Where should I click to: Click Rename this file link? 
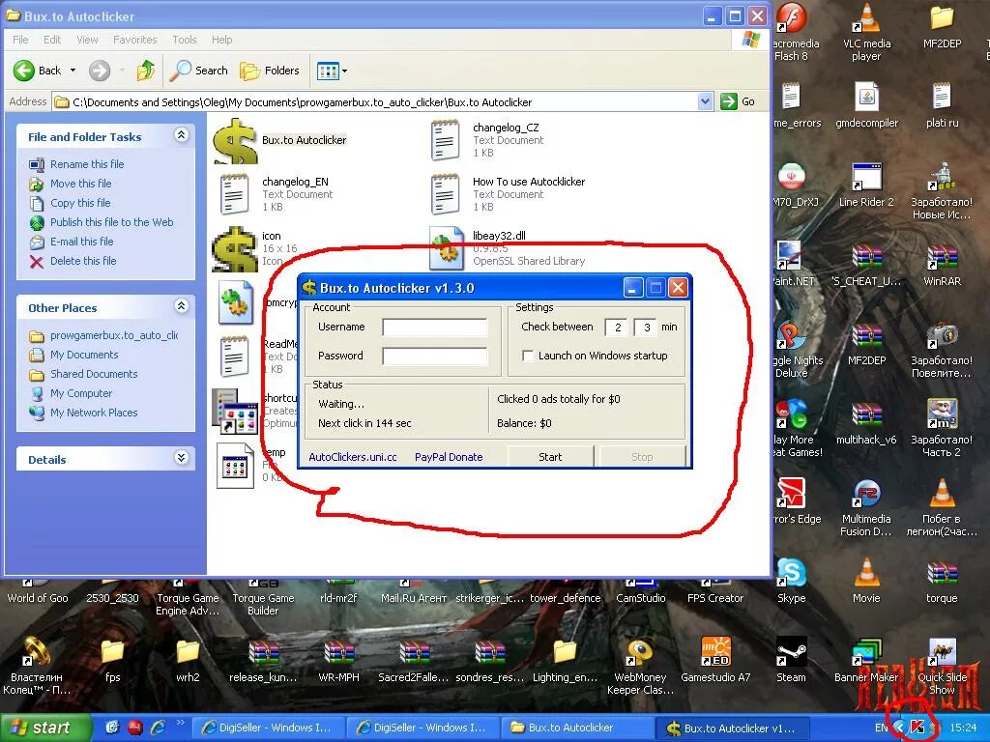87,164
